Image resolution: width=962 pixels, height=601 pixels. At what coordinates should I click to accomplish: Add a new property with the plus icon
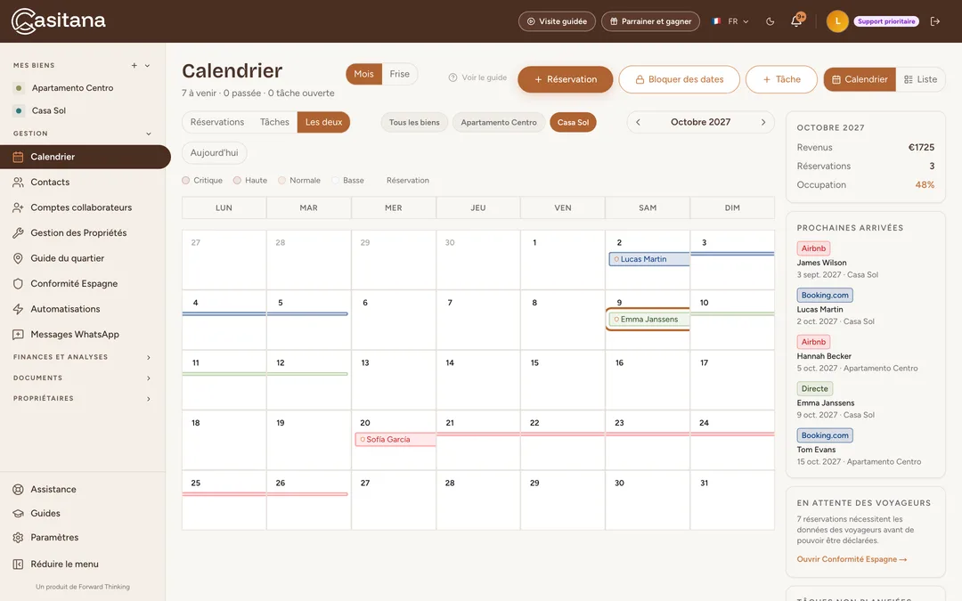(x=135, y=66)
